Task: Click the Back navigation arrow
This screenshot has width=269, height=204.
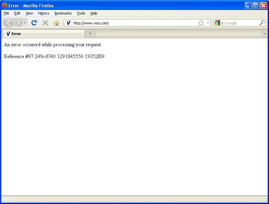Action: click(x=8, y=23)
